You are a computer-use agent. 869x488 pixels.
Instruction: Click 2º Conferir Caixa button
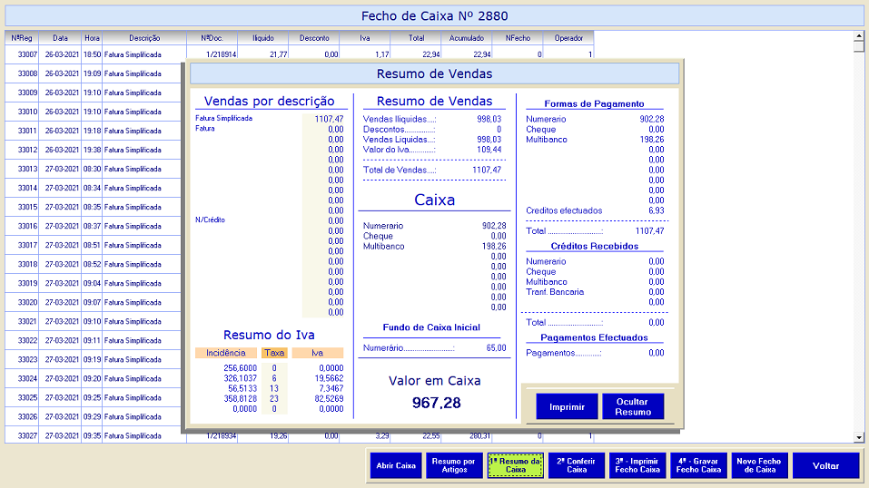pos(577,465)
